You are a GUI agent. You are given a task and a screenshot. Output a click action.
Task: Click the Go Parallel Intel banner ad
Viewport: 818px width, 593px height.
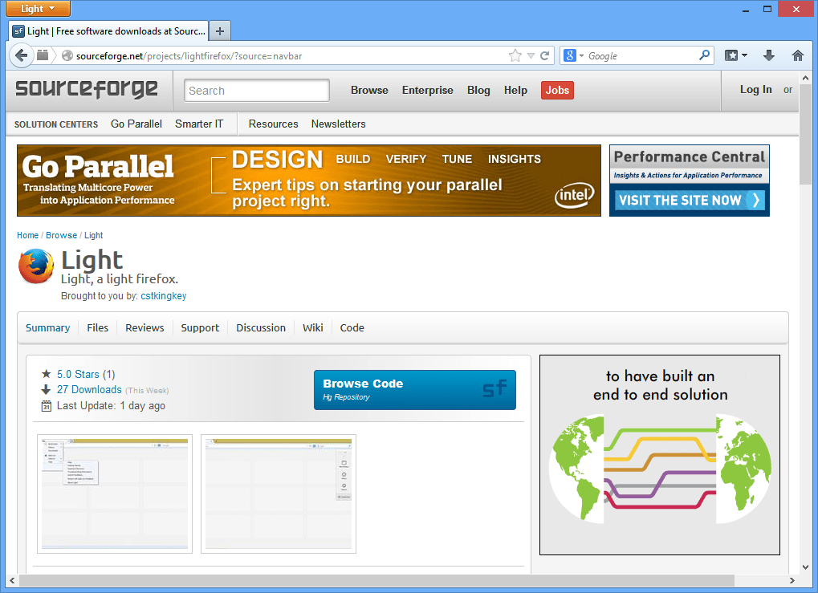tap(309, 181)
